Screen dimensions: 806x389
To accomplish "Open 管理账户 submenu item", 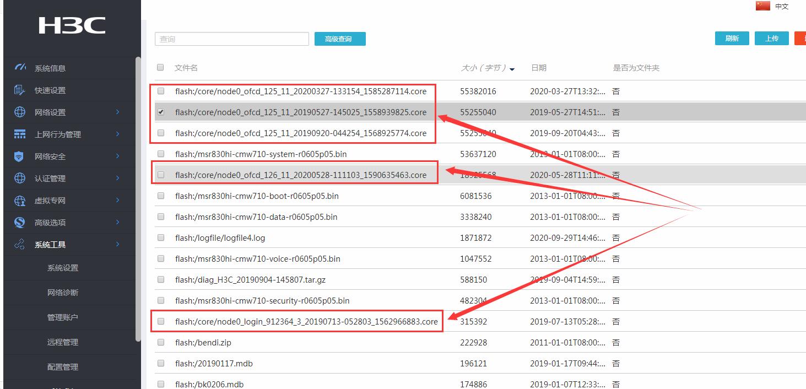I will [x=63, y=317].
